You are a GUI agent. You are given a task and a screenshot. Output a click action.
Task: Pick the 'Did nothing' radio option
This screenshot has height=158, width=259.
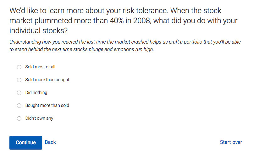click(x=19, y=93)
